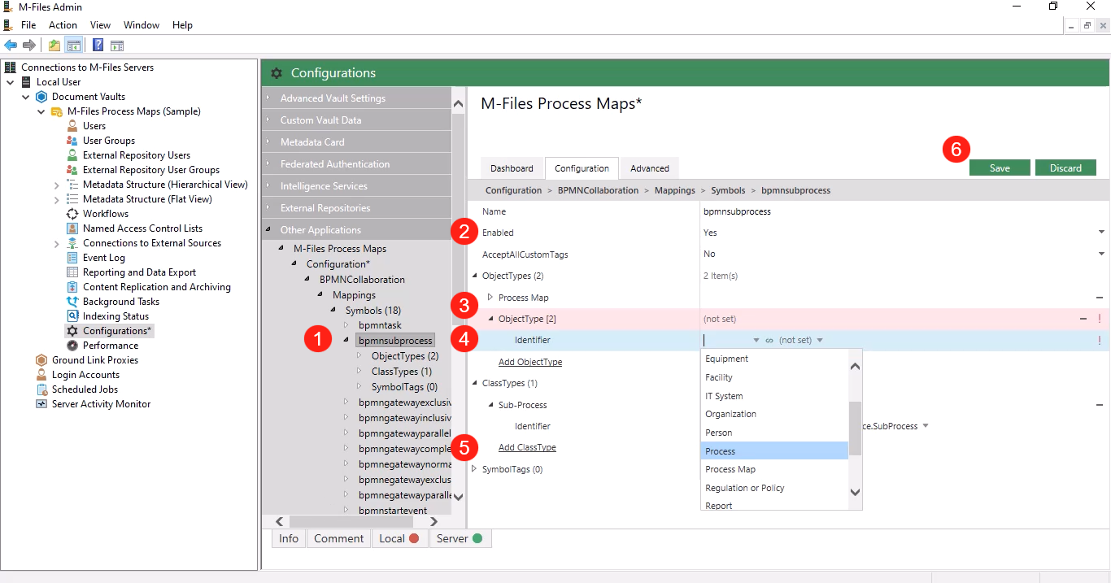
Task: Open the Login Accounts icon
Action: 41,375
